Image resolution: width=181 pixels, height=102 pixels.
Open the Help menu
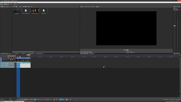16,2
